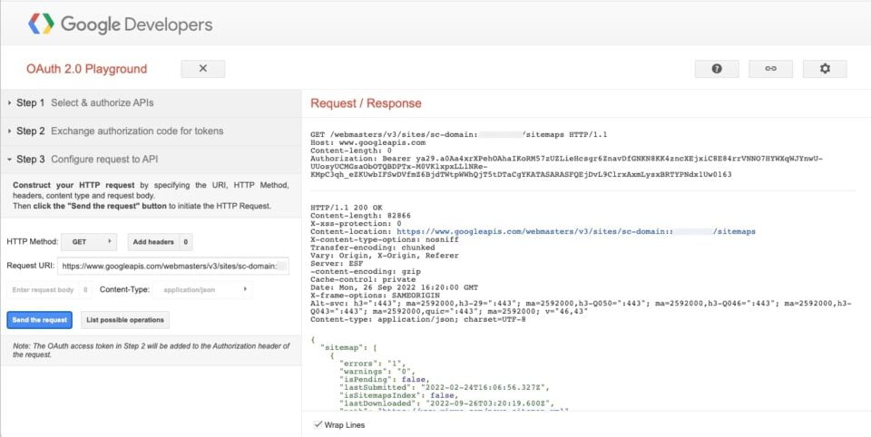Click the "lastSubmitted" JSON value line
This screenshot has height=437, width=871.
click(444, 387)
